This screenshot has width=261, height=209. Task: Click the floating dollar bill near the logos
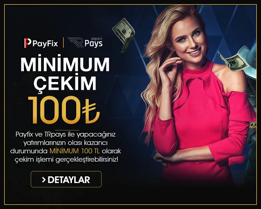click(x=124, y=35)
